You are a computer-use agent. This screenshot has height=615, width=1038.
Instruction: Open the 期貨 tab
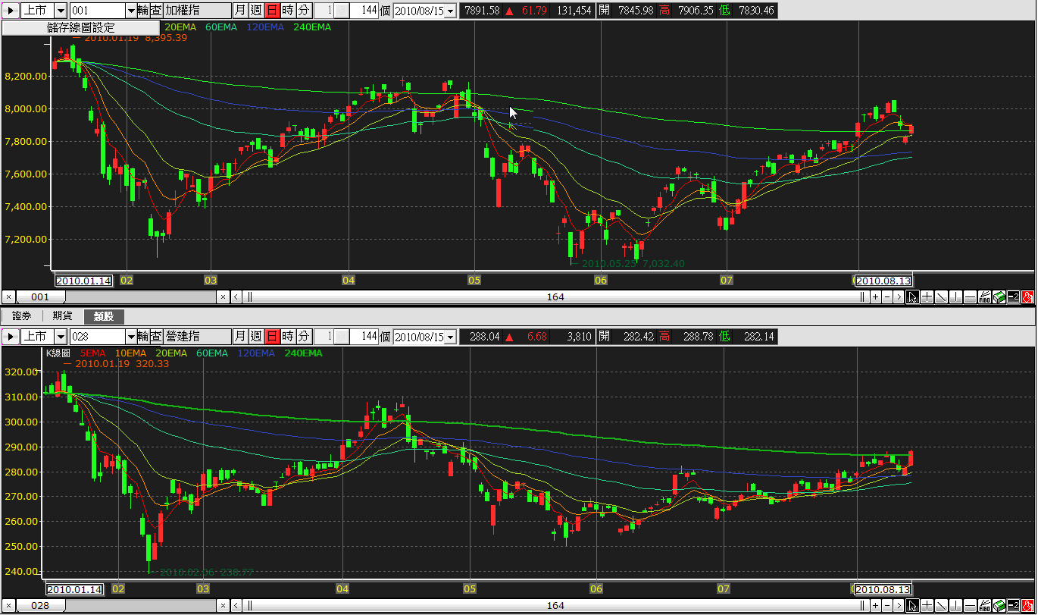(x=62, y=316)
